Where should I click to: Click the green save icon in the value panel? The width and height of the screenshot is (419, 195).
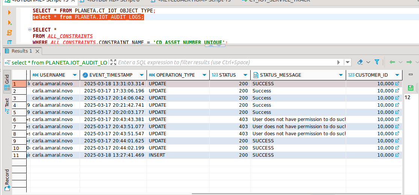pyautogui.click(x=411, y=88)
